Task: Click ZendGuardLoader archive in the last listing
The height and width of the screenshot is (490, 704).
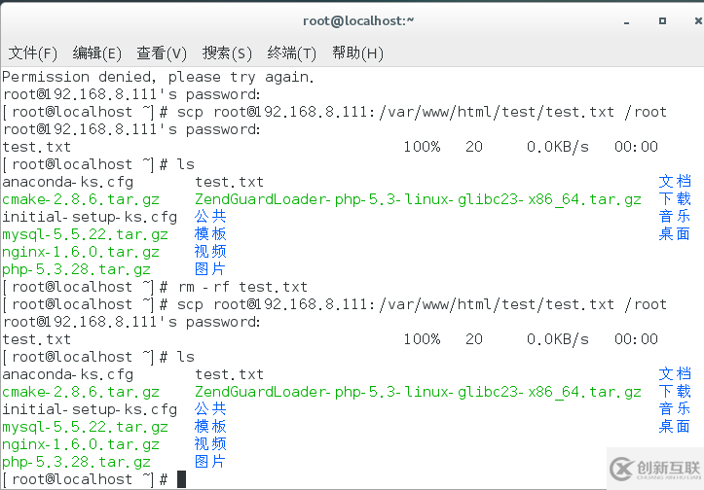Action: coord(418,392)
